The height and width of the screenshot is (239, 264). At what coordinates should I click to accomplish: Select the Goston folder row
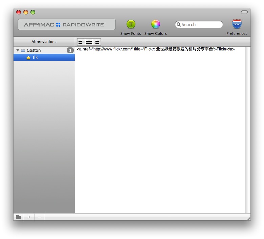[x=44, y=50]
